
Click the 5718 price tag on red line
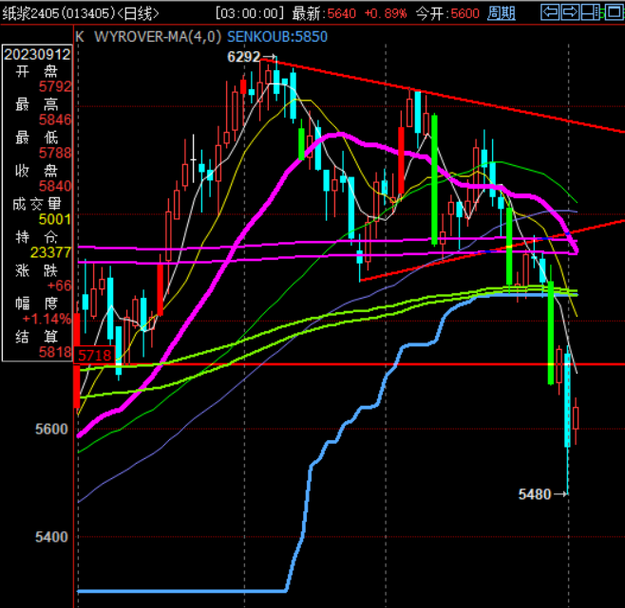click(x=94, y=355)
